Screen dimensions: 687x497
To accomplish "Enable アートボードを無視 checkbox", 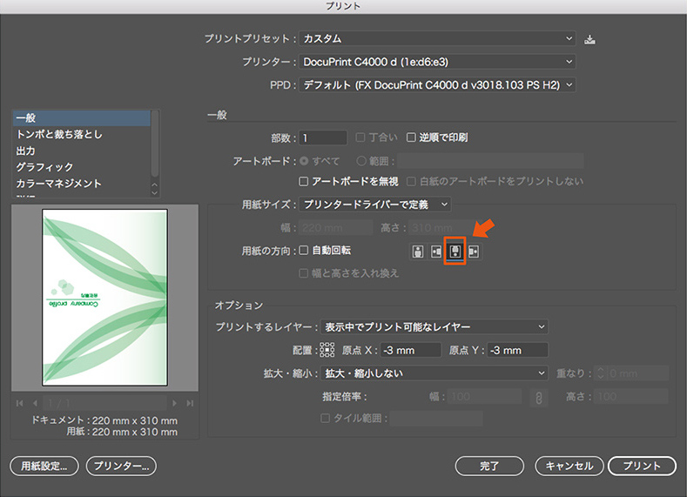I will tap(303, 181).
